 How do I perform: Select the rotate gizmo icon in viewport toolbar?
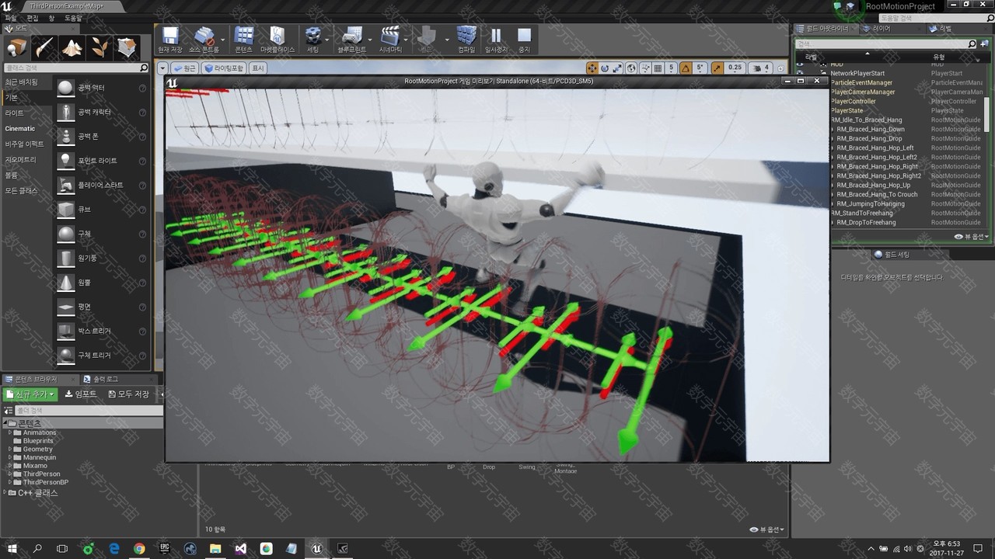[x=605, y=68]
